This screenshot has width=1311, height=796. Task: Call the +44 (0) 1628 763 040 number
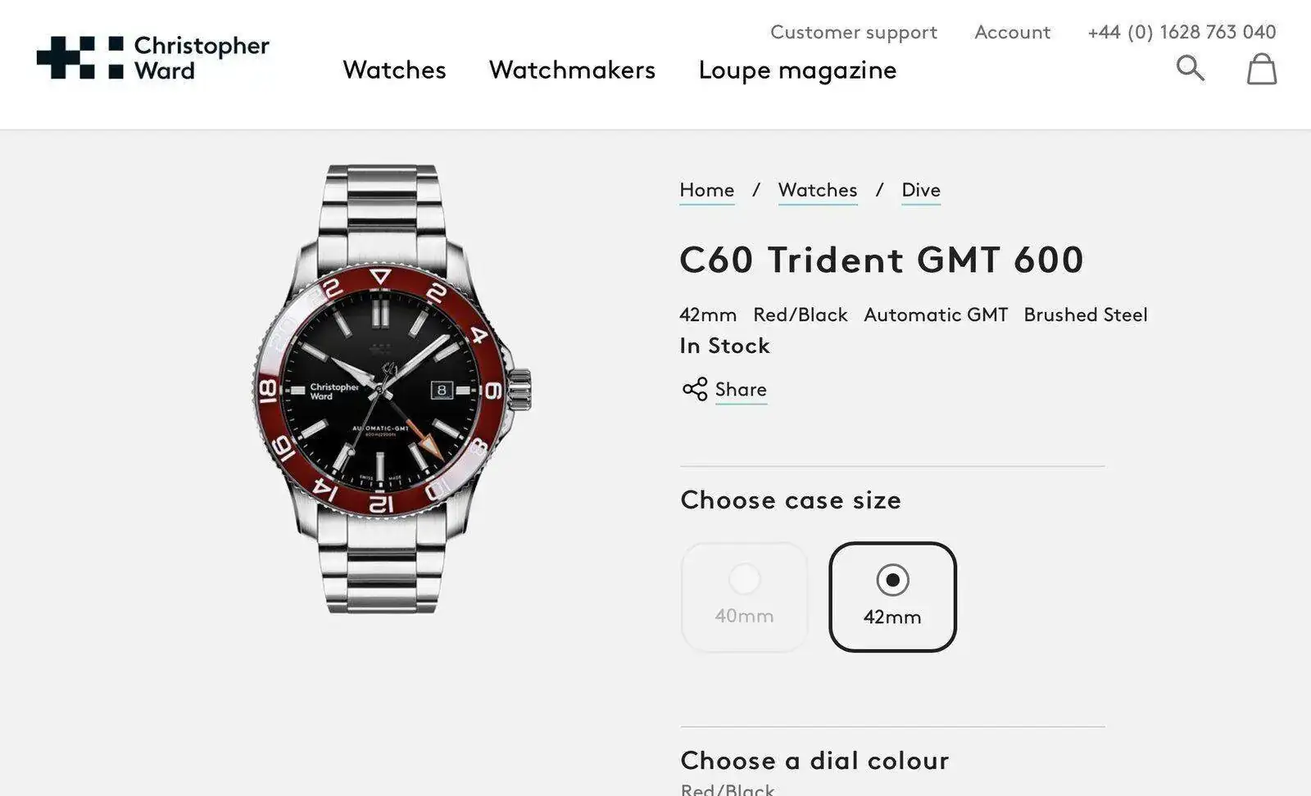(1182, 32)
